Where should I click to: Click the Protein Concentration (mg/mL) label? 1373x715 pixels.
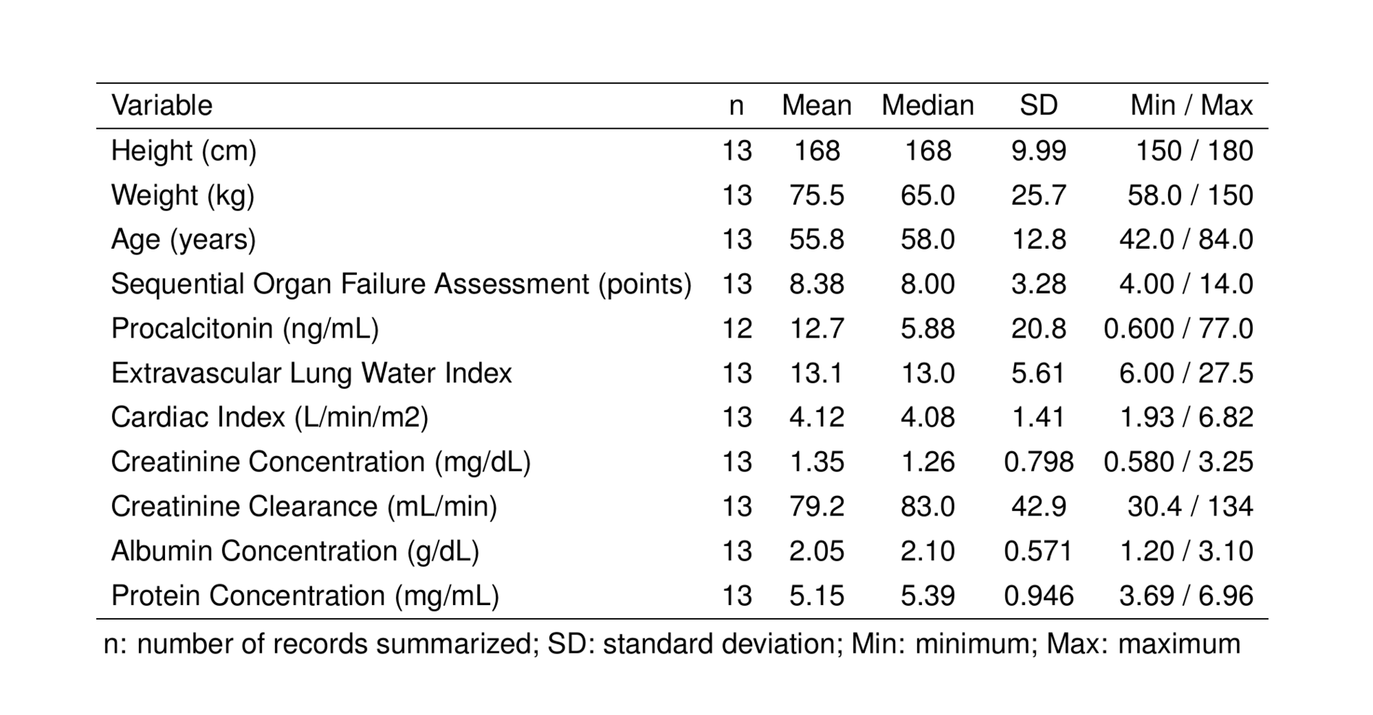tap(305, 596)
